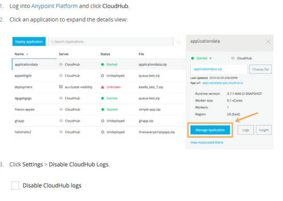Click the au-cluster-visibility server icon
Screen dimensions: 283x201
[x=61, y=87]
